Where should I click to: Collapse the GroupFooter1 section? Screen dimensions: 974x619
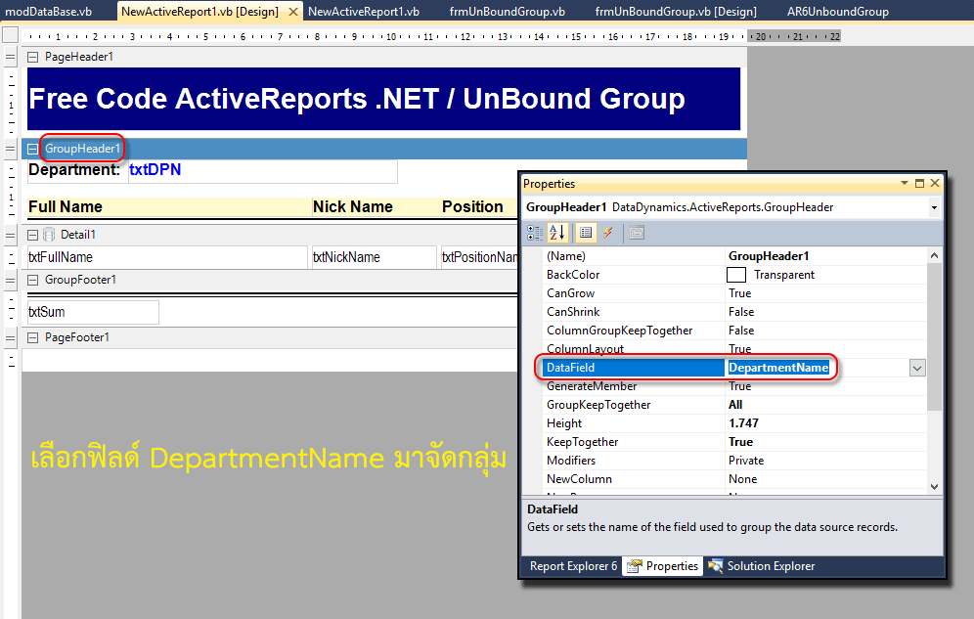[33, 281]
